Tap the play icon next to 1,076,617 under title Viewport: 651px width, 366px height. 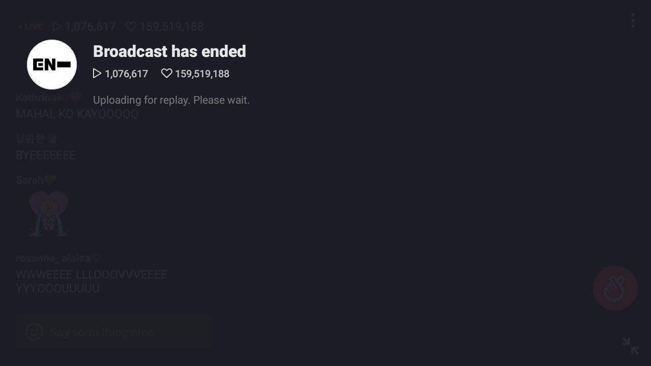click(x=97, y=74)
